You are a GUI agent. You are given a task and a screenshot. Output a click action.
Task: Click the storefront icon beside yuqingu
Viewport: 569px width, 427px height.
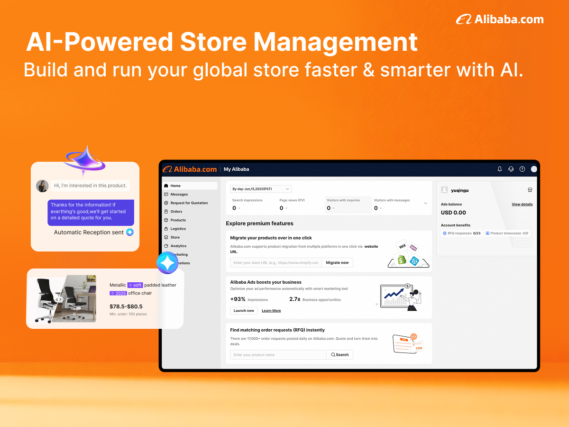coord(530,190)
